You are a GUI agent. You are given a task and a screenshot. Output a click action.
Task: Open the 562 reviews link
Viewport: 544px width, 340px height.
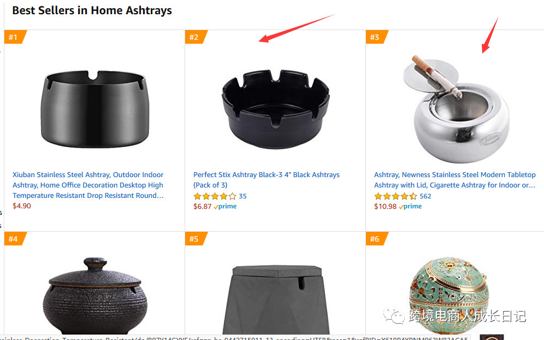click(x=425, y=196)
